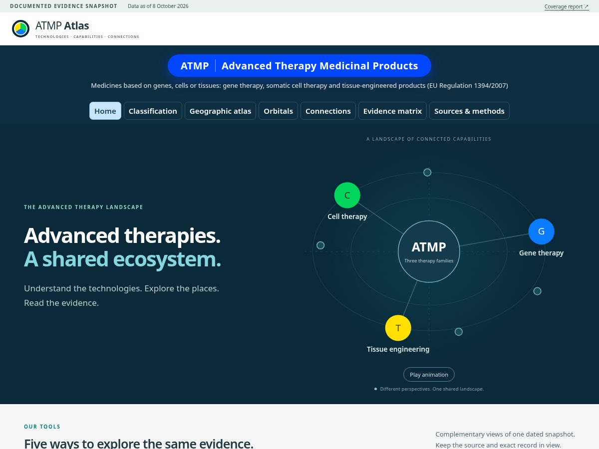Select the blue Gene therapy G node
The height and width of the screenshot is (449, 599).
tap(541, 231)
